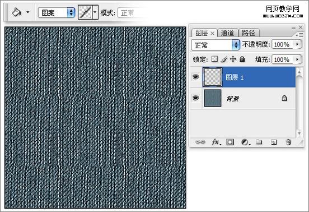This screenshot has width=309, height=212.
Task: Select the 背景 layer name
Action: (x=233, y=99)
